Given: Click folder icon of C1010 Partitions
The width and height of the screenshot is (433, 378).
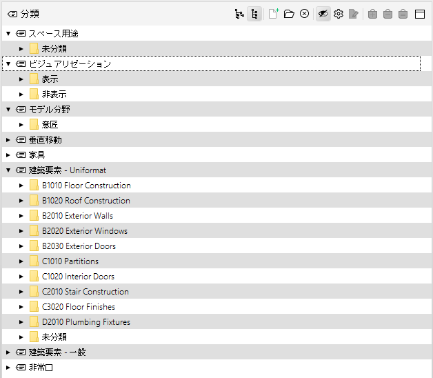Looking at the screenshot, I should point(34,261).
